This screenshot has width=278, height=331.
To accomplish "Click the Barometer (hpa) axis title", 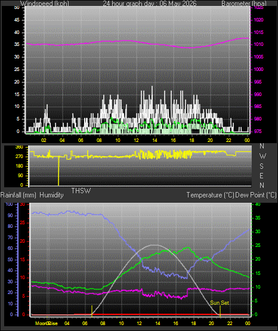I will pos(244,4).
